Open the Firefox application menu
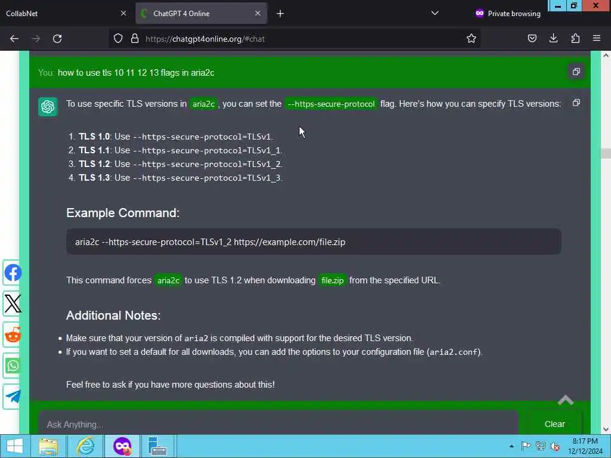This screenshot has height=458, width=611. pos(597,39)
